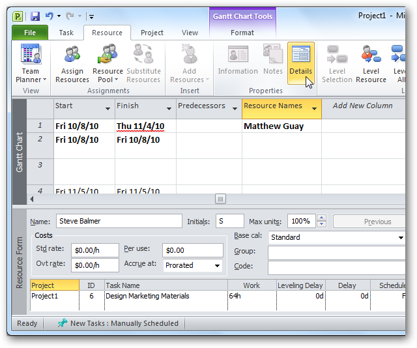Open the Resource Pool menu
The height and width of the screenshot is (348, 417).
click(x=108, y=64)
